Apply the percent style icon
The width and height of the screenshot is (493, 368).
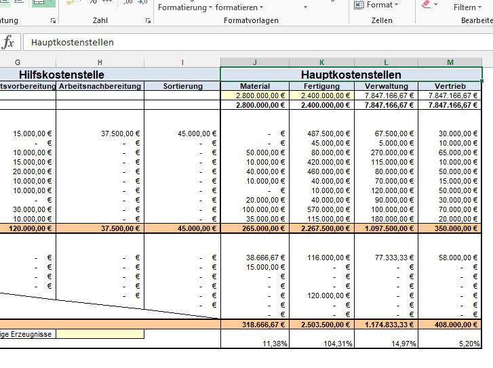92,3
